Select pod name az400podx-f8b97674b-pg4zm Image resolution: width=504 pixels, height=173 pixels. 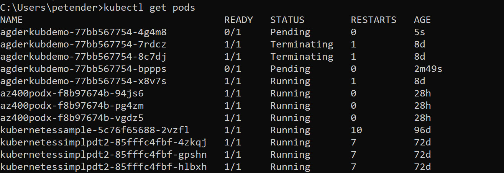[x=72, y=106]
